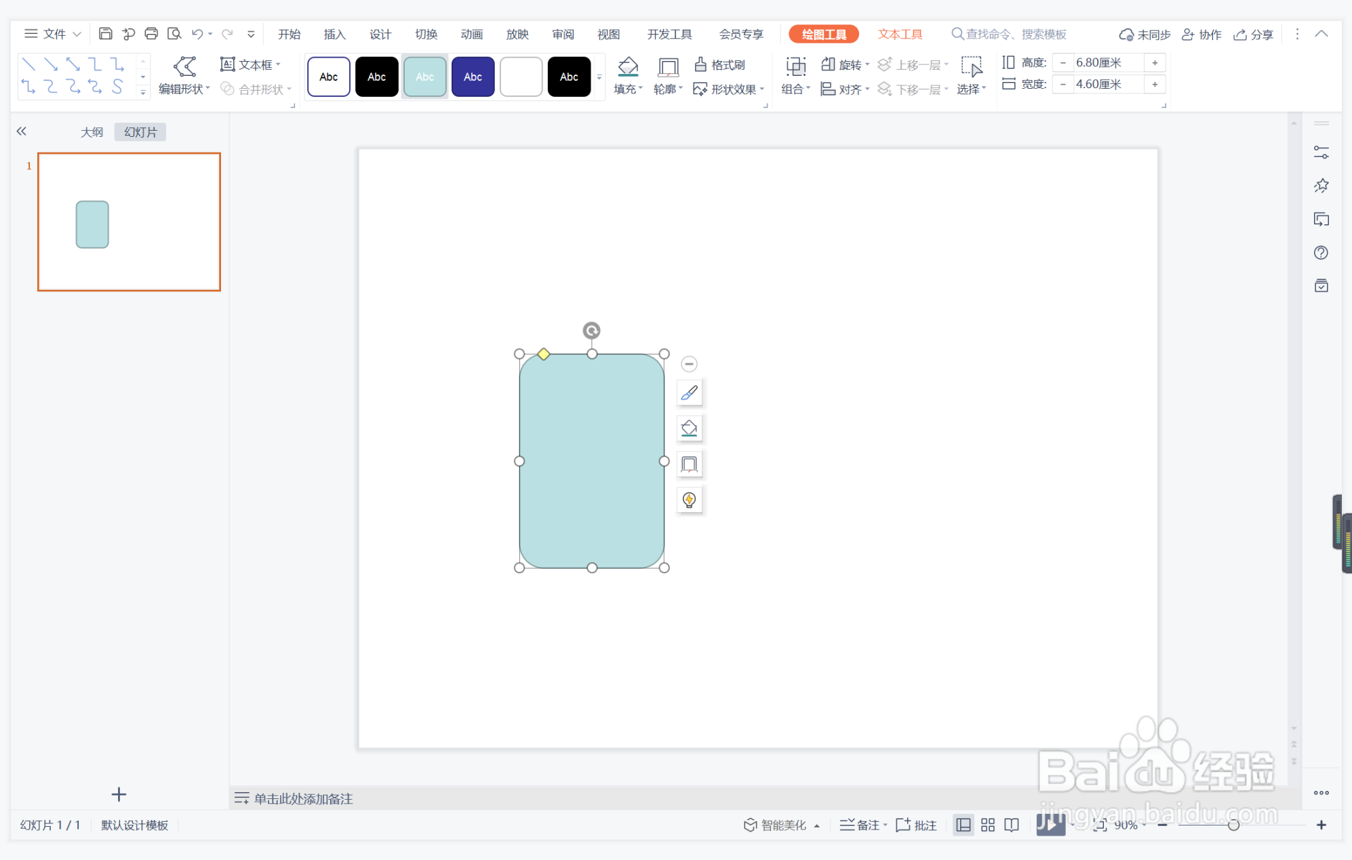Image resolution: width=1352 pixels, height=860 pixels.
Task: Click floating fill bucket icon beside shape
Action: click(x=689, y=428)
